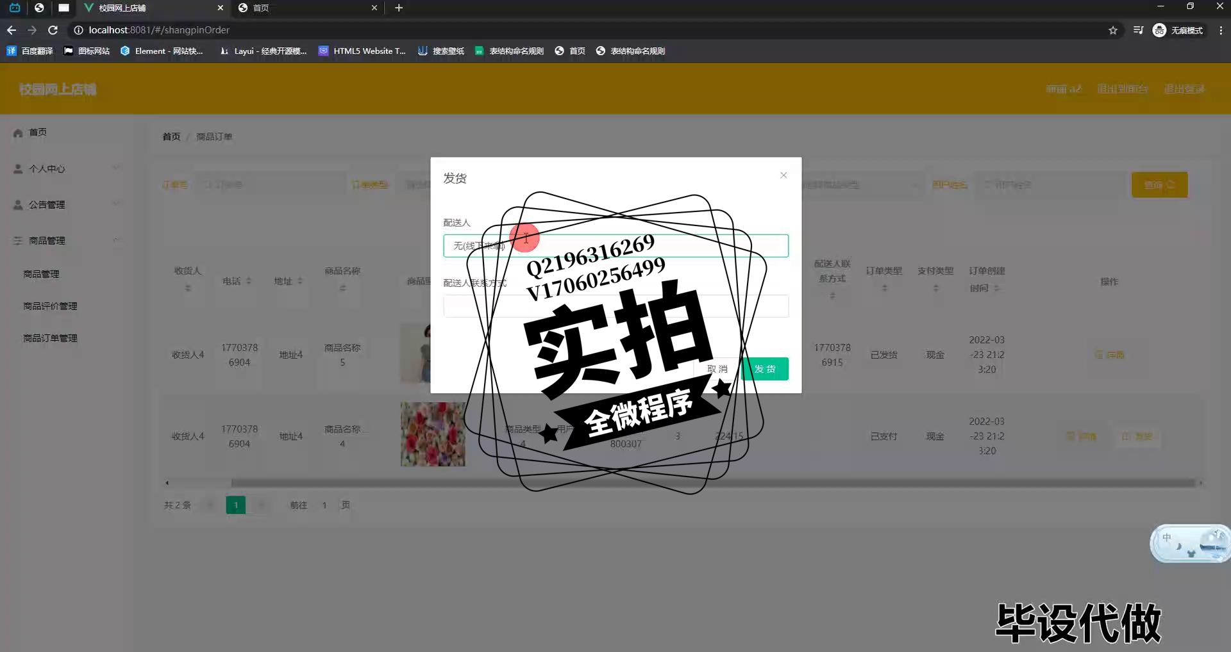Click product thumbnail in first order row
Viewport: 1231px width, 652px height.
pos(415,352)
